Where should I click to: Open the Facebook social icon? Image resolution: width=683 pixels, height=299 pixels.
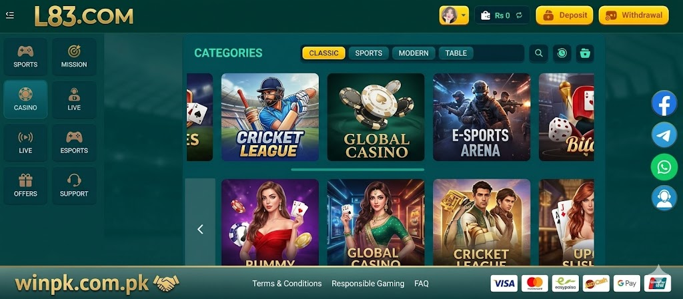(x=664, y=103)
